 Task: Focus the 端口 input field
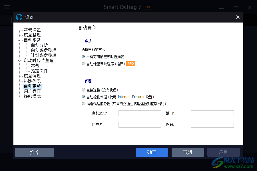pyautogui.click(x=212, y=113)
